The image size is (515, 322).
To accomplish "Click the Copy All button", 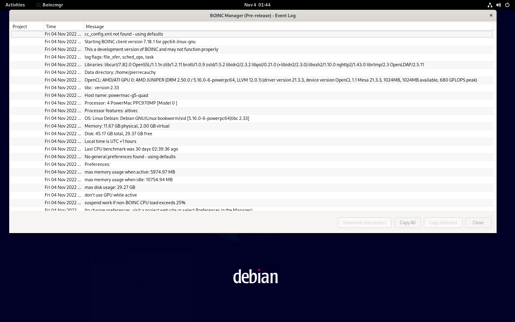I will coord(407,222).
